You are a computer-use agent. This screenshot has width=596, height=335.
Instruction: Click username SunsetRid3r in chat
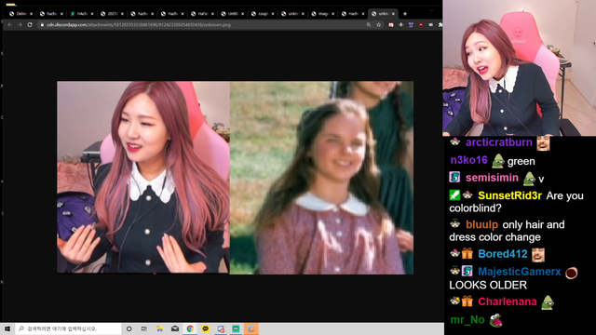pos(509,195)
